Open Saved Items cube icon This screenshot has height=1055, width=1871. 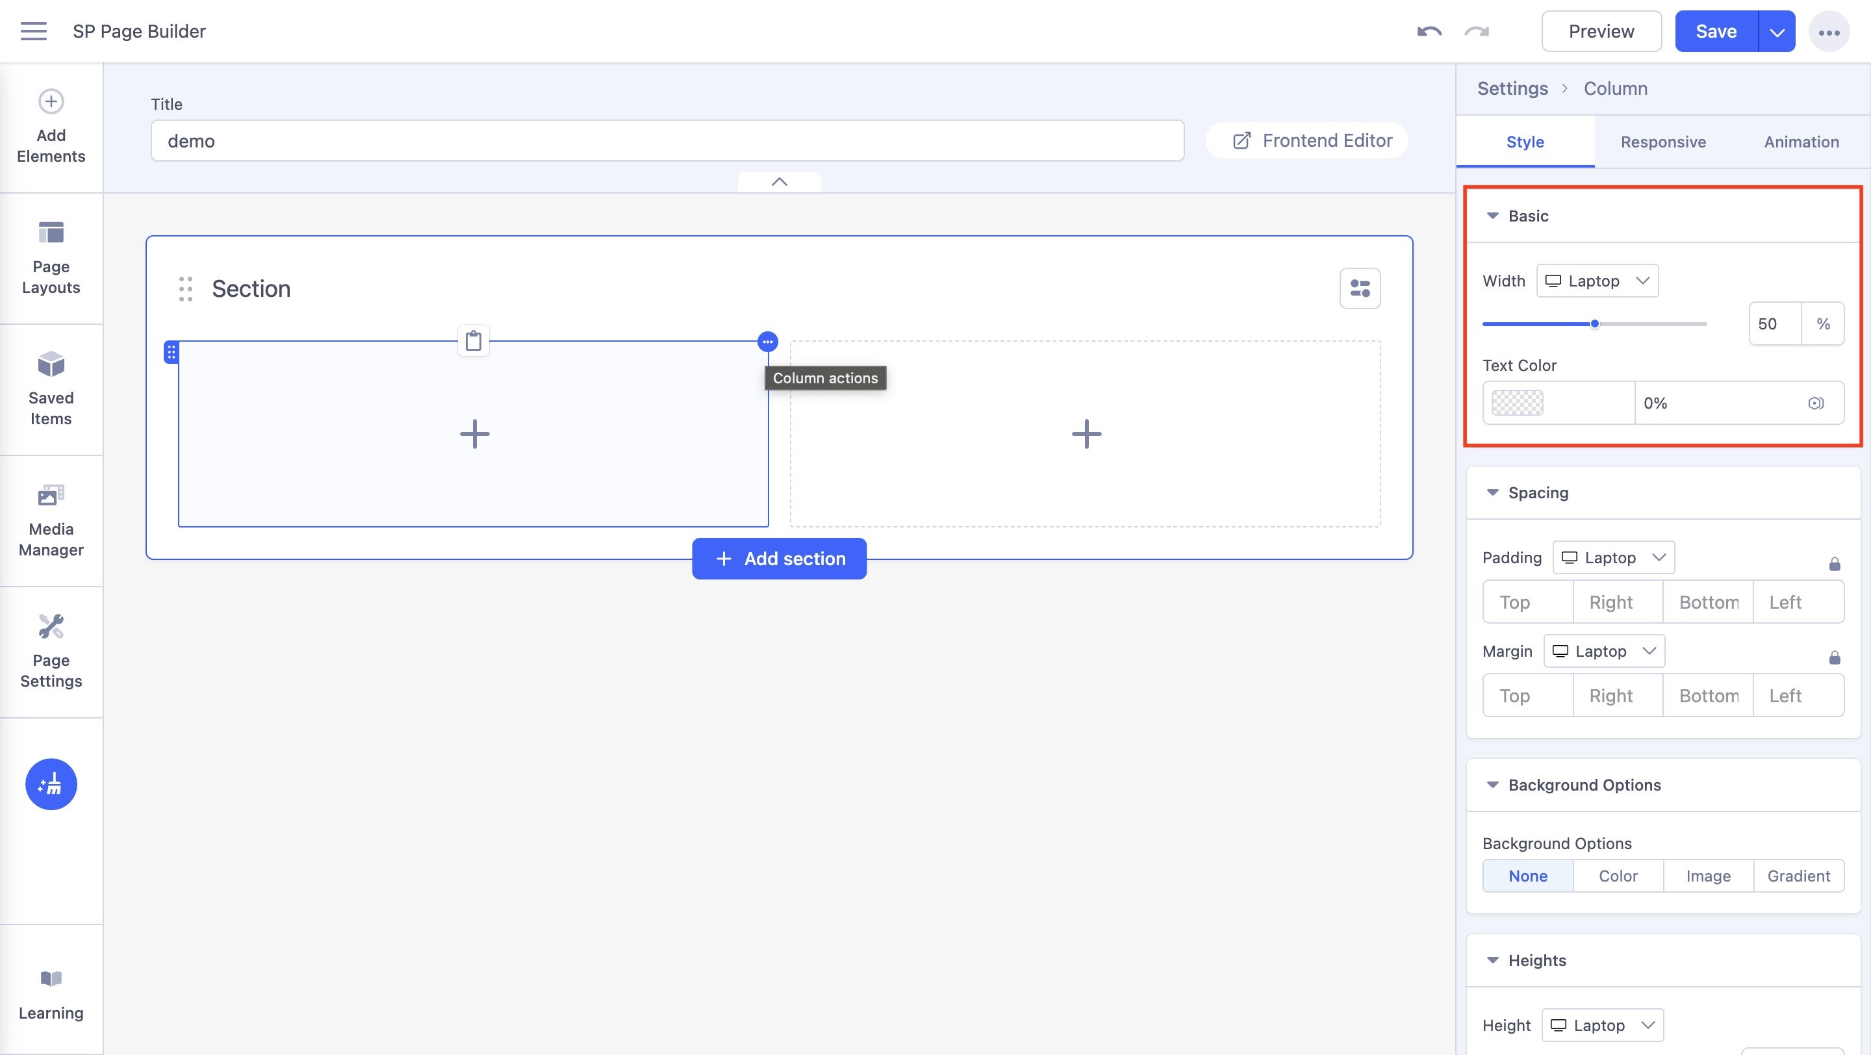[51, 364]
